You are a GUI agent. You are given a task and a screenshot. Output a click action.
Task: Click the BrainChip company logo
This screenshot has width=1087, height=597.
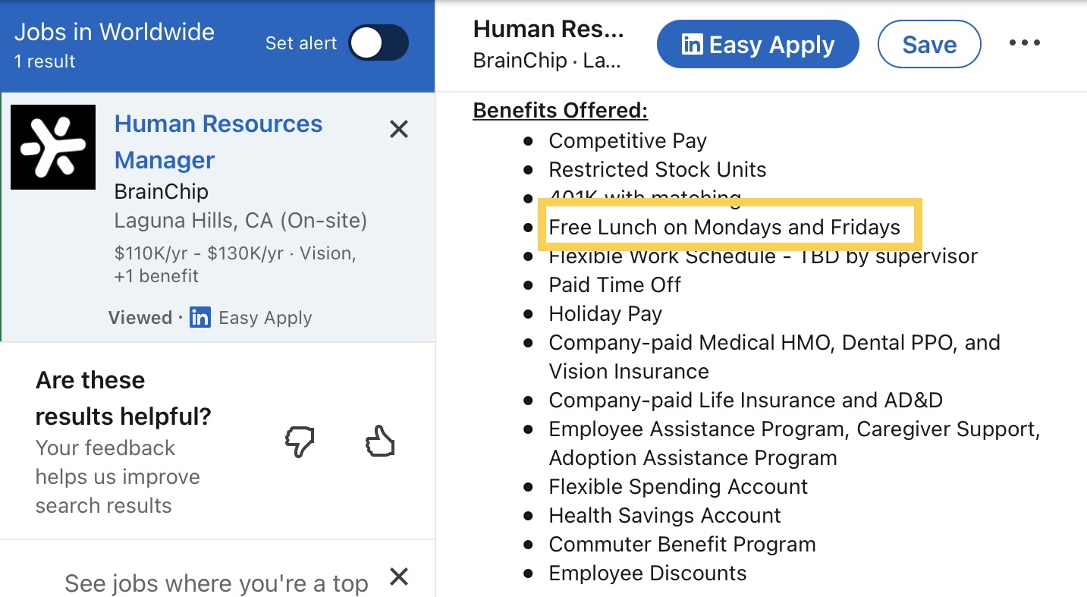tap(53, 147)
